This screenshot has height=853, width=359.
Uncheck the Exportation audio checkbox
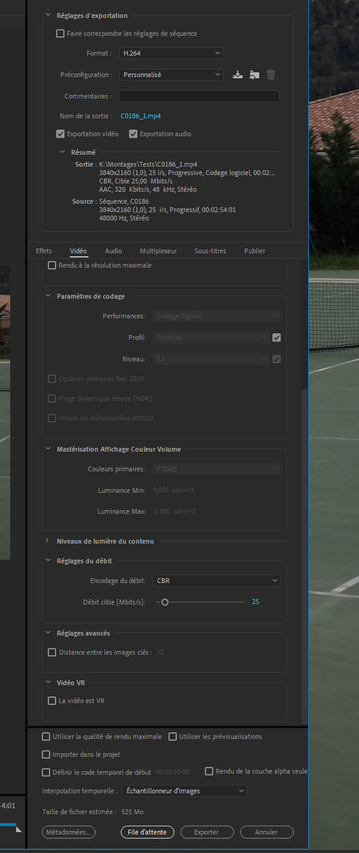(x=133, y=134)
